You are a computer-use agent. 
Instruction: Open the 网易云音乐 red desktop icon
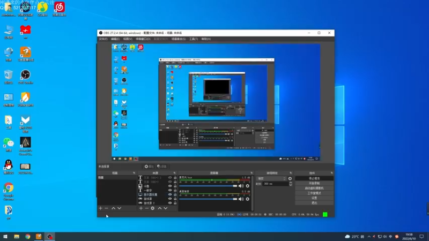(x=59, y=9)
